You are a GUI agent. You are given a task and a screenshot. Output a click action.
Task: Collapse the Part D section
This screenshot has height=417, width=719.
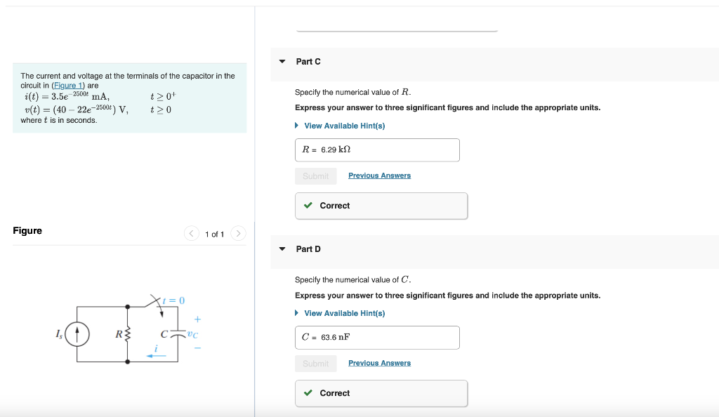281,249
